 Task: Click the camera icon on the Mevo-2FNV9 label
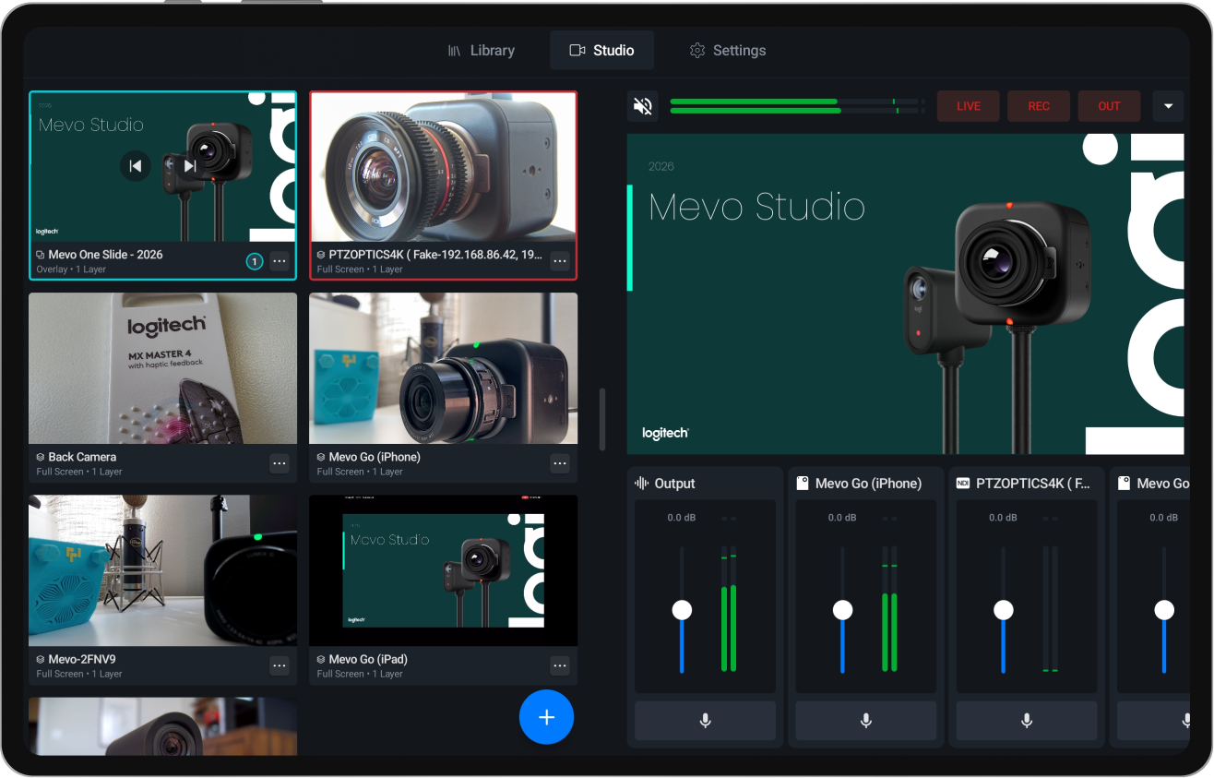click(39, 659)
